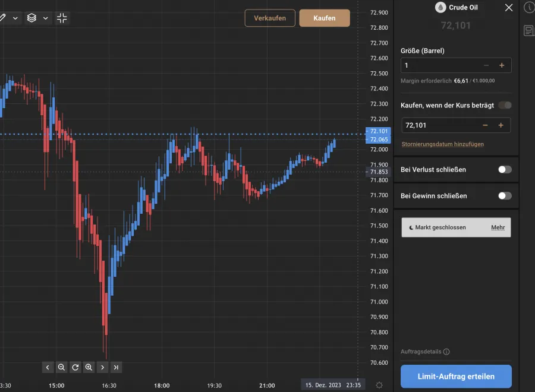This screenshot has width=535, height=392.
Task: Select the drawing pencil tool
Action: [4, 18]
